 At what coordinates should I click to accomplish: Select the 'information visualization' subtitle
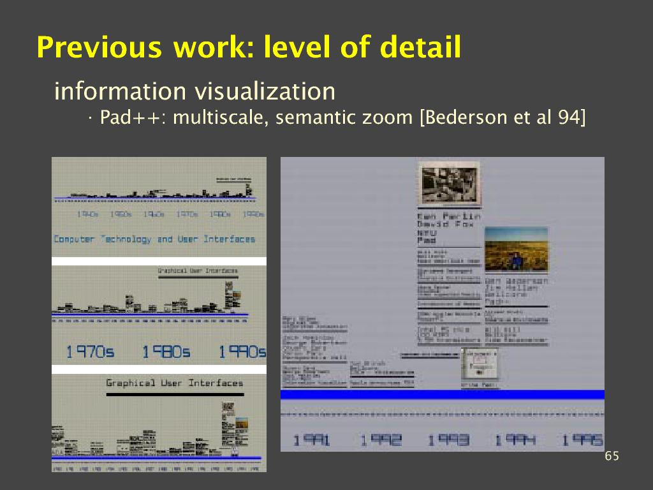[194, 91]
